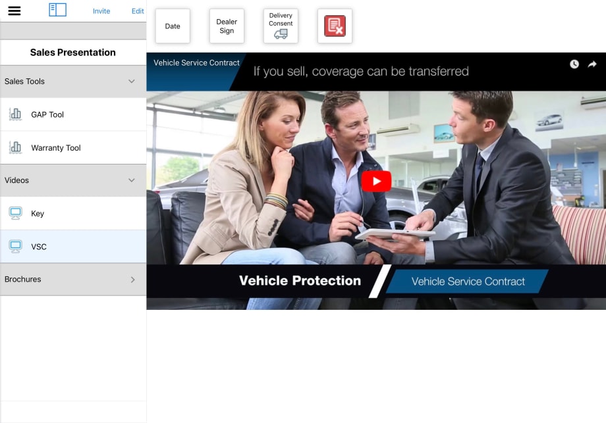Select the VSC sidebar entry
The width and height of the screenshot is (606, 423).
(40, 247)
